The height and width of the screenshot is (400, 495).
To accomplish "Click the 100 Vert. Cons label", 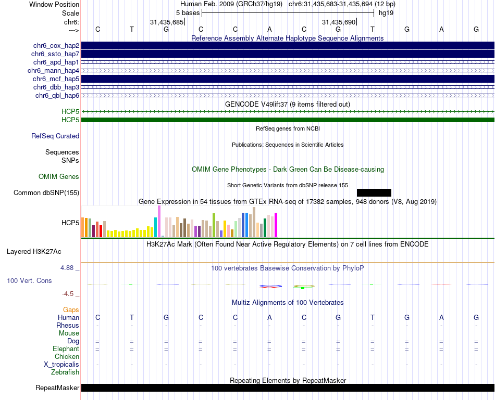I will click(x=29, y=280).
